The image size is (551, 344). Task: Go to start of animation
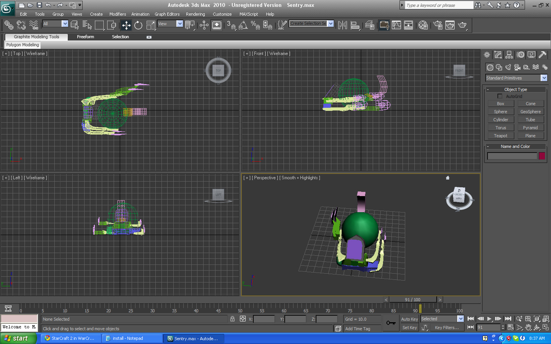click(471, 319)
